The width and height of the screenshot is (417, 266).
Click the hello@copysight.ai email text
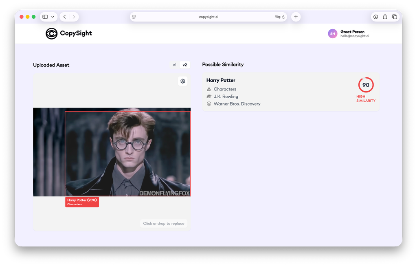tap(355, 36)
